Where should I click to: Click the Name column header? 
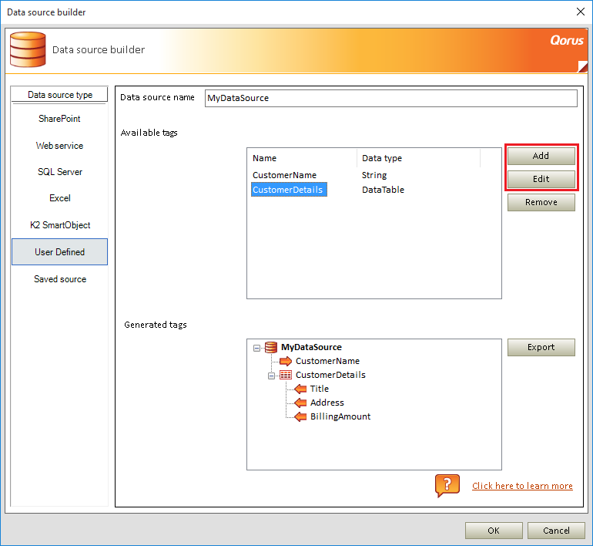pyautogui.click(x=302, y=158)
